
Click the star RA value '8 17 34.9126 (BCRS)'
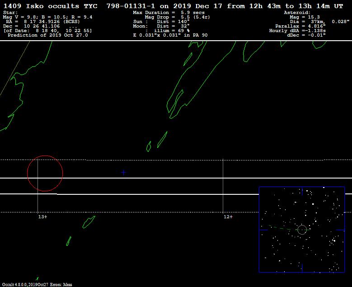[x=52, y=22]
